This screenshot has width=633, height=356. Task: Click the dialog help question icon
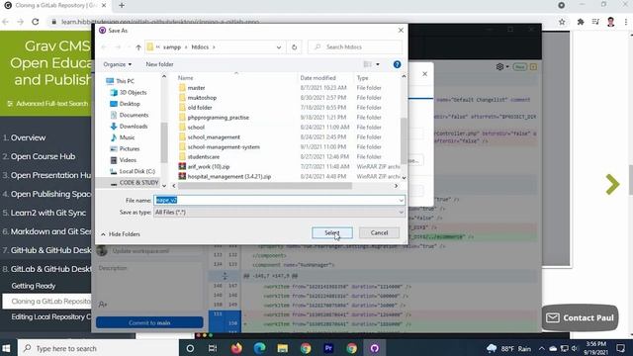[x=397, y=64]
